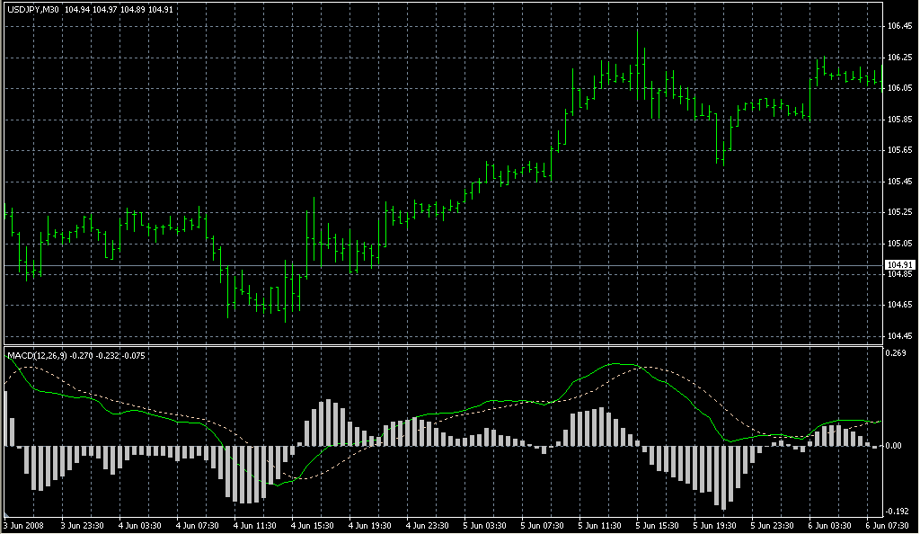Pick the 5 Jun 03:30 time label
The height and width of the screenshot is (534, 920).
tap(484, 526)
